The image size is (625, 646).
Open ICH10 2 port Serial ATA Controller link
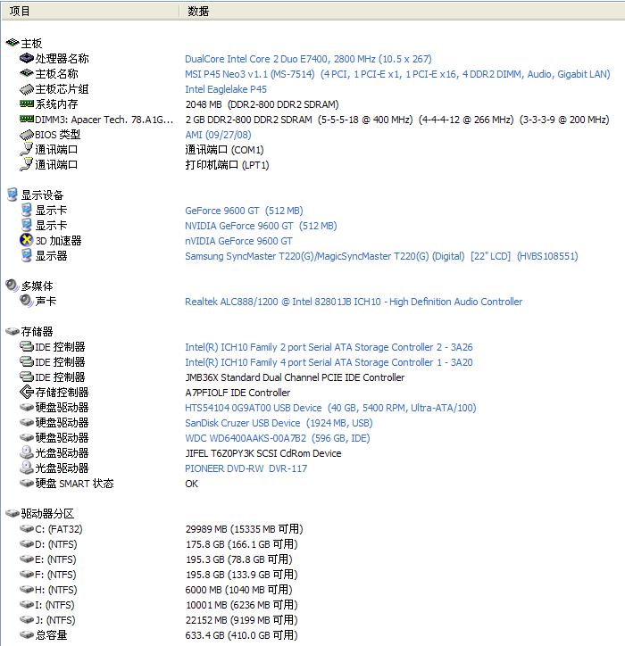[x=329, y=347]
